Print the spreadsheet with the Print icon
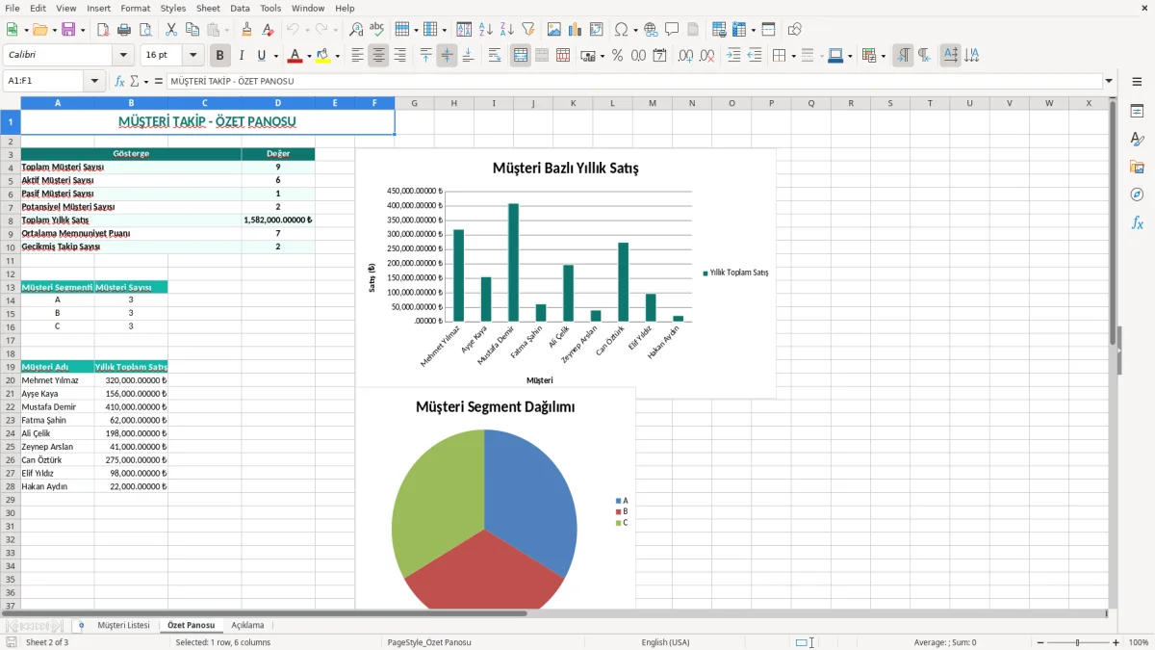 pyautogui.click(x=124, y=30)
